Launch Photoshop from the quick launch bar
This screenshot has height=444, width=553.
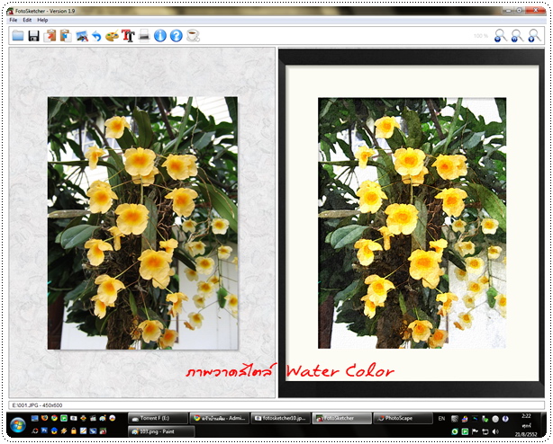pyautogui.click(x=44, y=431)
